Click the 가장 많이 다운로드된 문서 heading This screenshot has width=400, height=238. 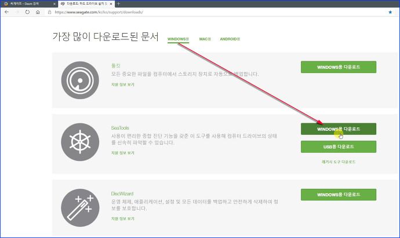(106, 36)
